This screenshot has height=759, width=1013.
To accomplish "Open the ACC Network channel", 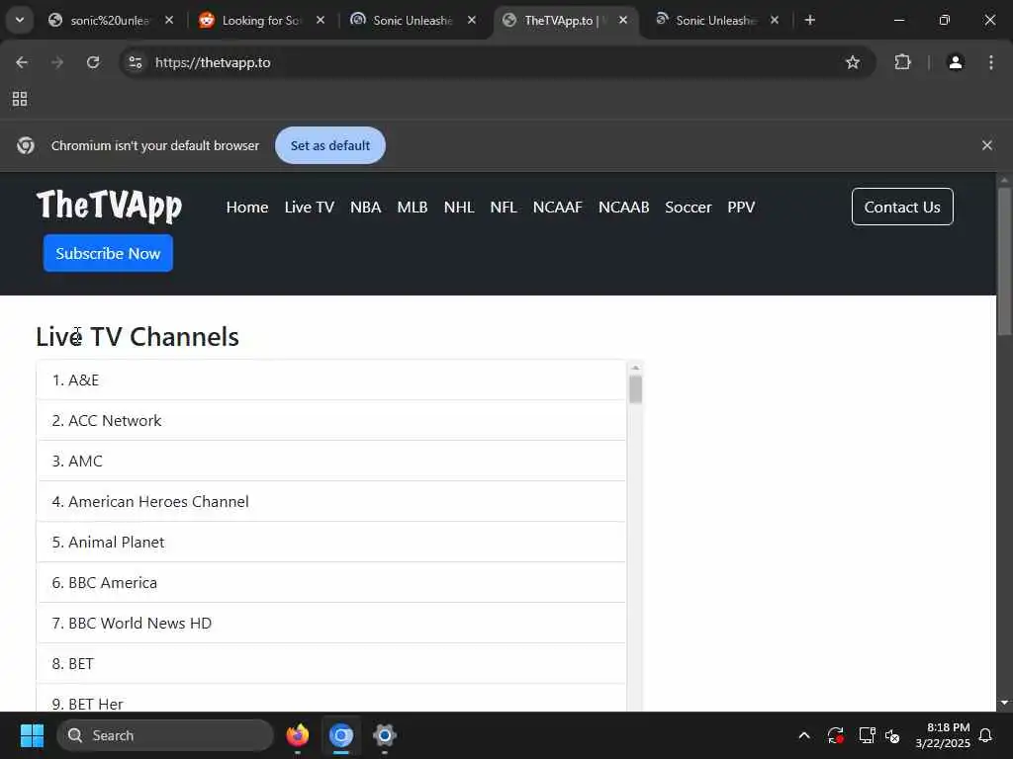I will click(x=331, y=421).
